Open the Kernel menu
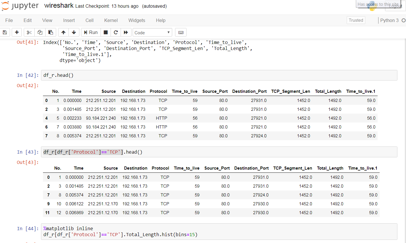406x243 pixels. coord(111,20)
